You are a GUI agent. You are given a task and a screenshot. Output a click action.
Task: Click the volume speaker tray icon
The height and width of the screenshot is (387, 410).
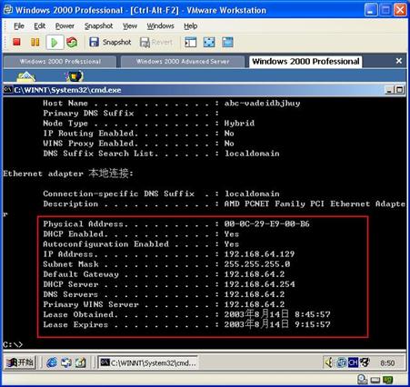click(x=329, y=362)
